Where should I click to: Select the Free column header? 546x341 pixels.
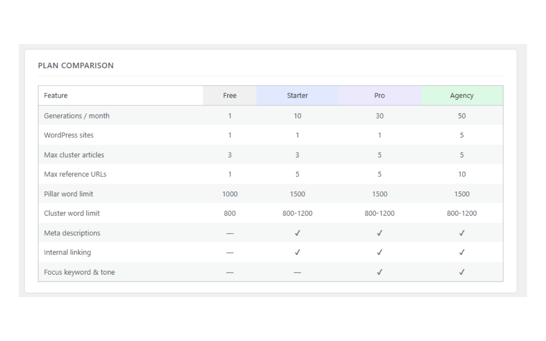[229, 95]
